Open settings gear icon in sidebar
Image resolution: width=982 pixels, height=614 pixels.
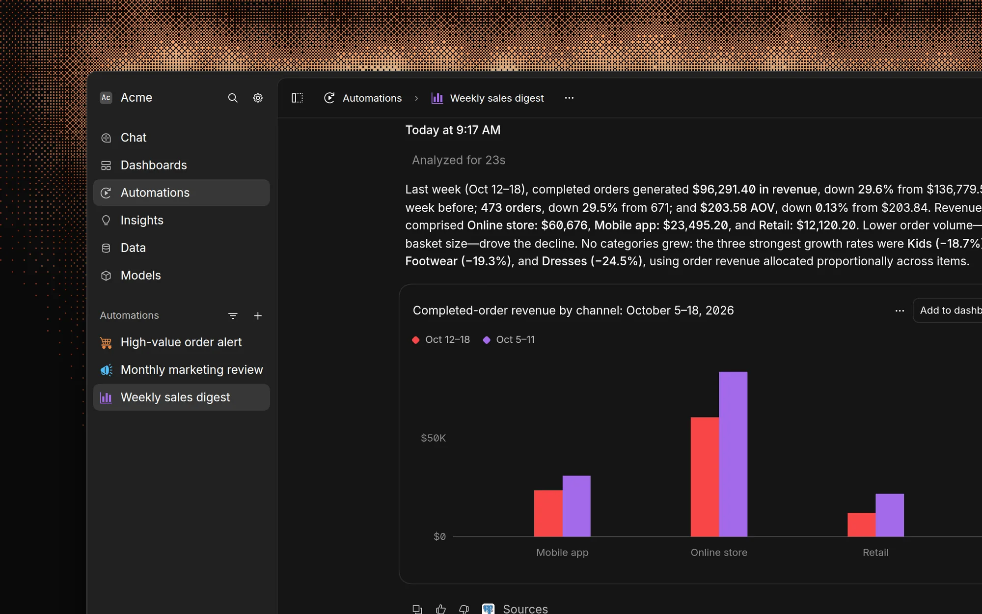(258, 98)
